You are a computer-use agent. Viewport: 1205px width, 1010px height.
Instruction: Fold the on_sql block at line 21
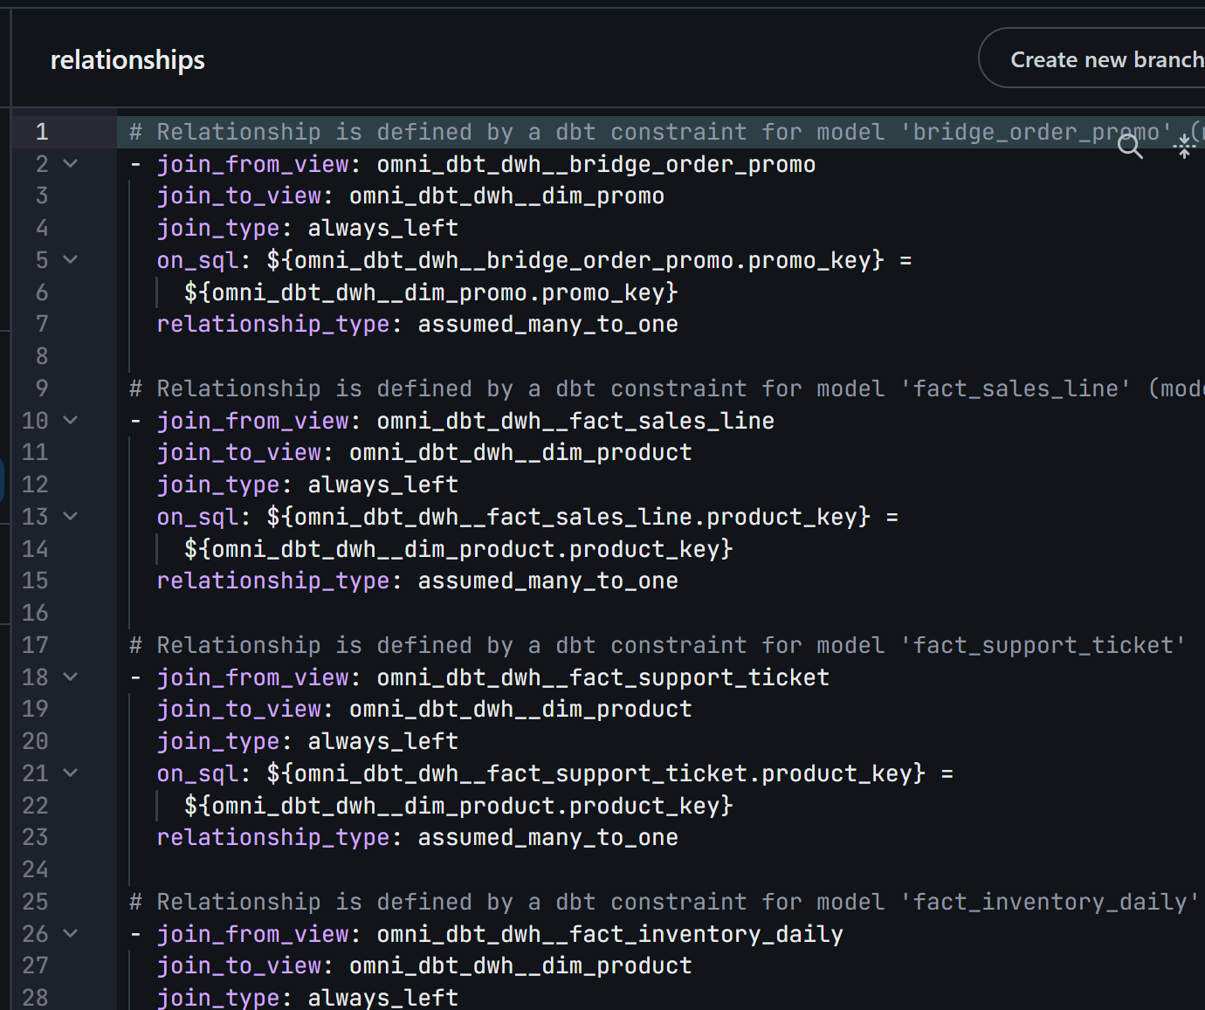pos(71,773)
